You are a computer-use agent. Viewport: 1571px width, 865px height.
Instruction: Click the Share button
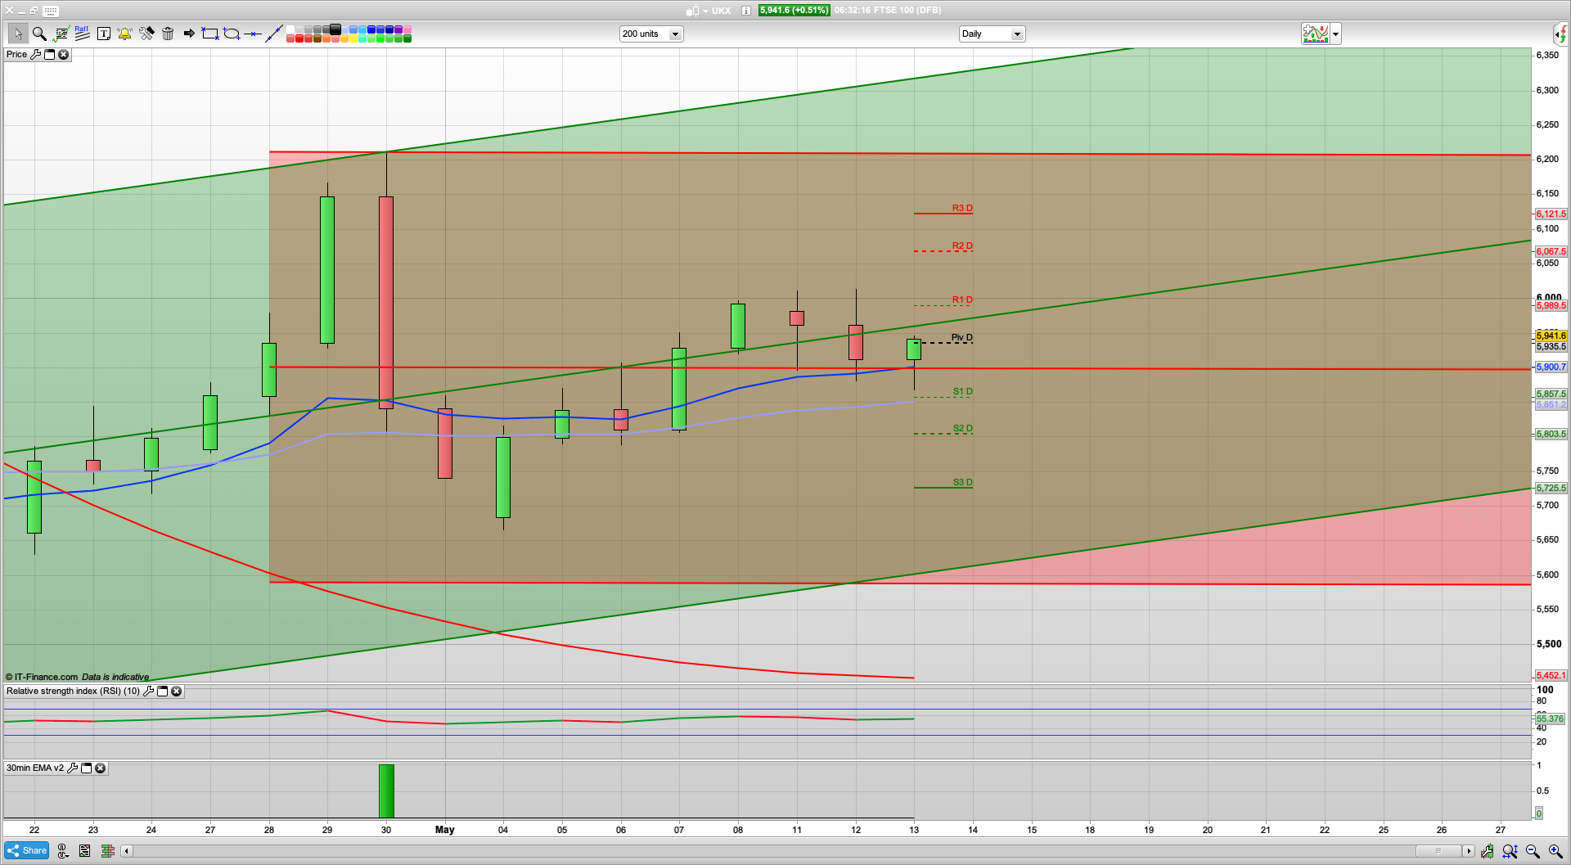27,851
